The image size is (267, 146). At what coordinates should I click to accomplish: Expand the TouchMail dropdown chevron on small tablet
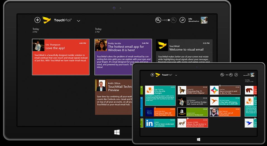pos(176,75)
